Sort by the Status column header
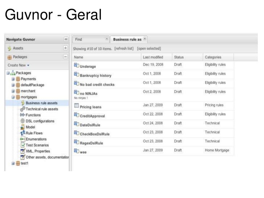The image size is (264, 198). (x=187, y=57)
